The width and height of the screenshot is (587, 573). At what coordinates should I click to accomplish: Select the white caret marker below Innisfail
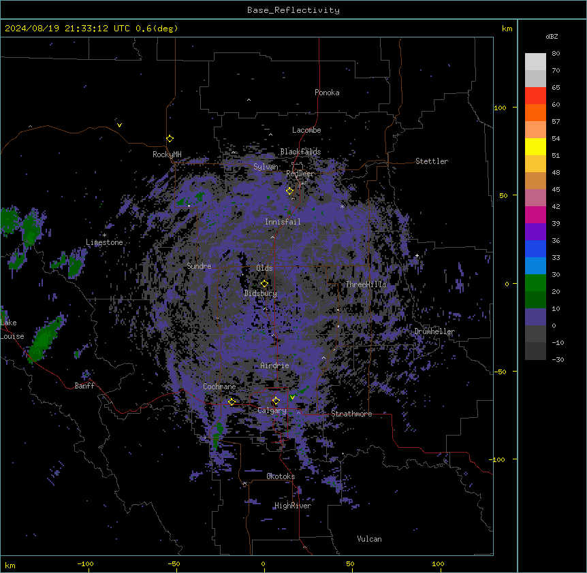(272, 237)
